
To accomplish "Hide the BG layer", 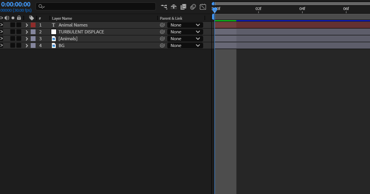I will coord(2,45).
